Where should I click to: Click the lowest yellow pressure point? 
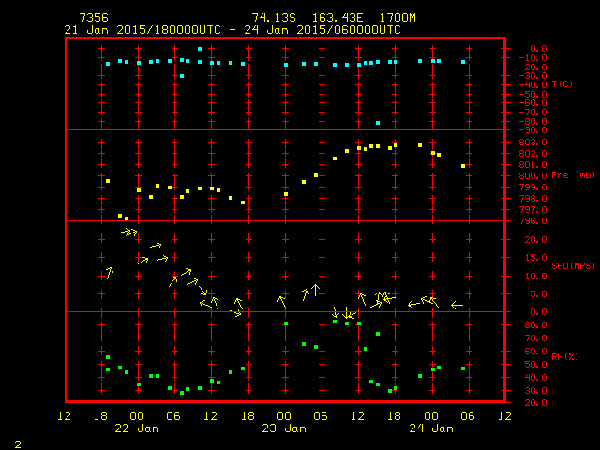[x=127, y=218]
